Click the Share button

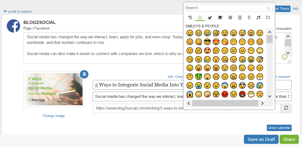289,139
